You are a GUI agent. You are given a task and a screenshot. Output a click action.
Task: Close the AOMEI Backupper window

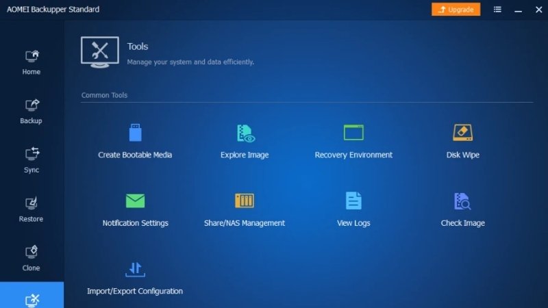point(538,10)
